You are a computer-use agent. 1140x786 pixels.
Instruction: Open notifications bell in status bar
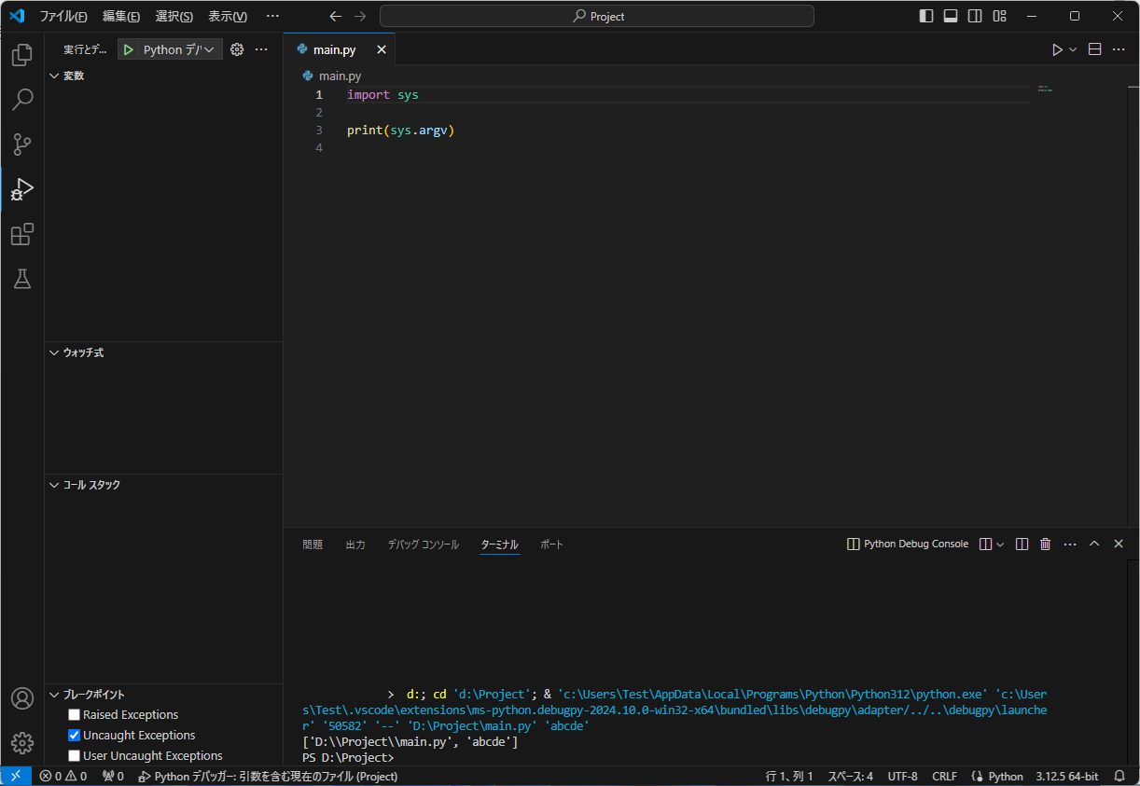pos(1119,776)
